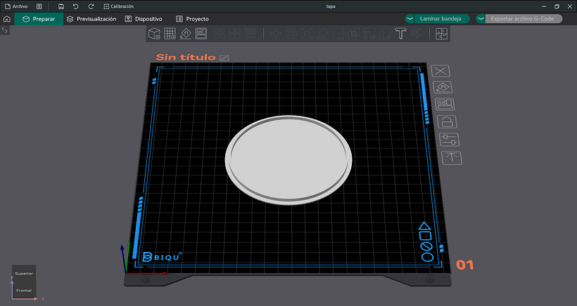Screen dimensions: 577x306
Task: Remove the plate with X icon
Action: pos(440,71)
